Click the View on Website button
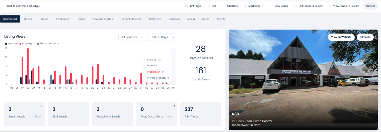This screenshot has height=132, width=381. 341,37
